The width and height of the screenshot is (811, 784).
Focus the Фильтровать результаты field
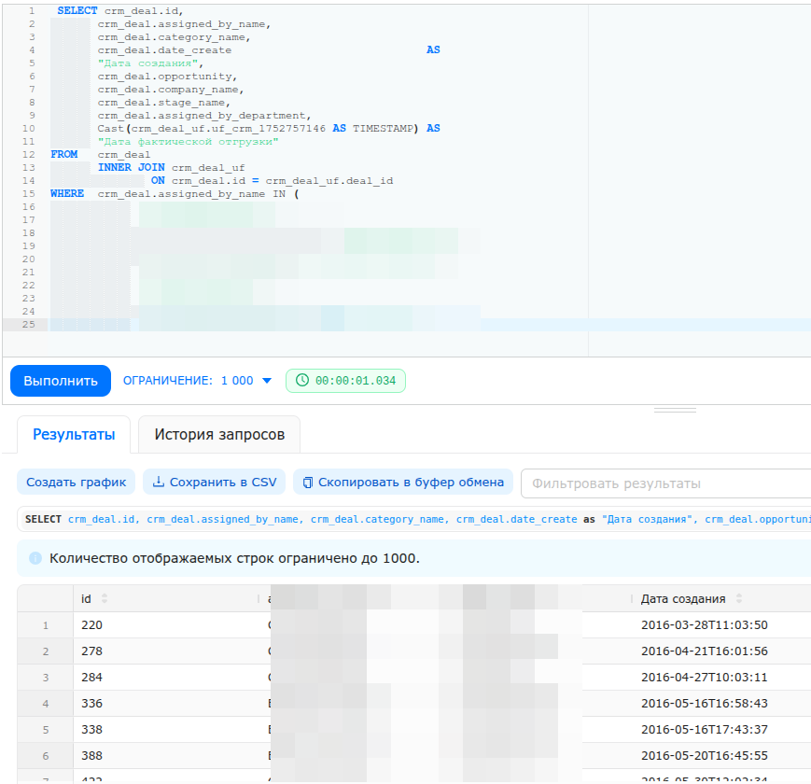tap(666, 483)
